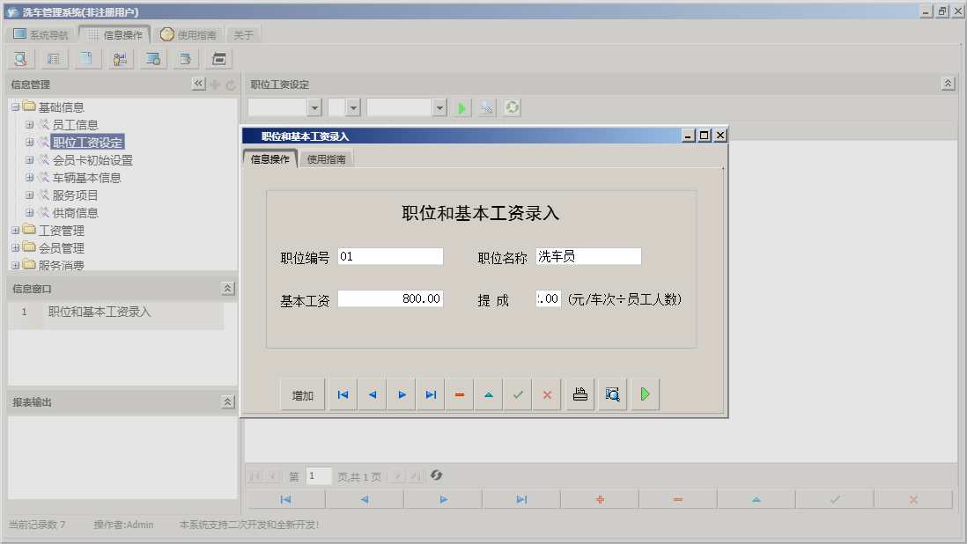The image size is (967, 544).
Task: Click the new document toolbar icon
Action: point(85,58)
